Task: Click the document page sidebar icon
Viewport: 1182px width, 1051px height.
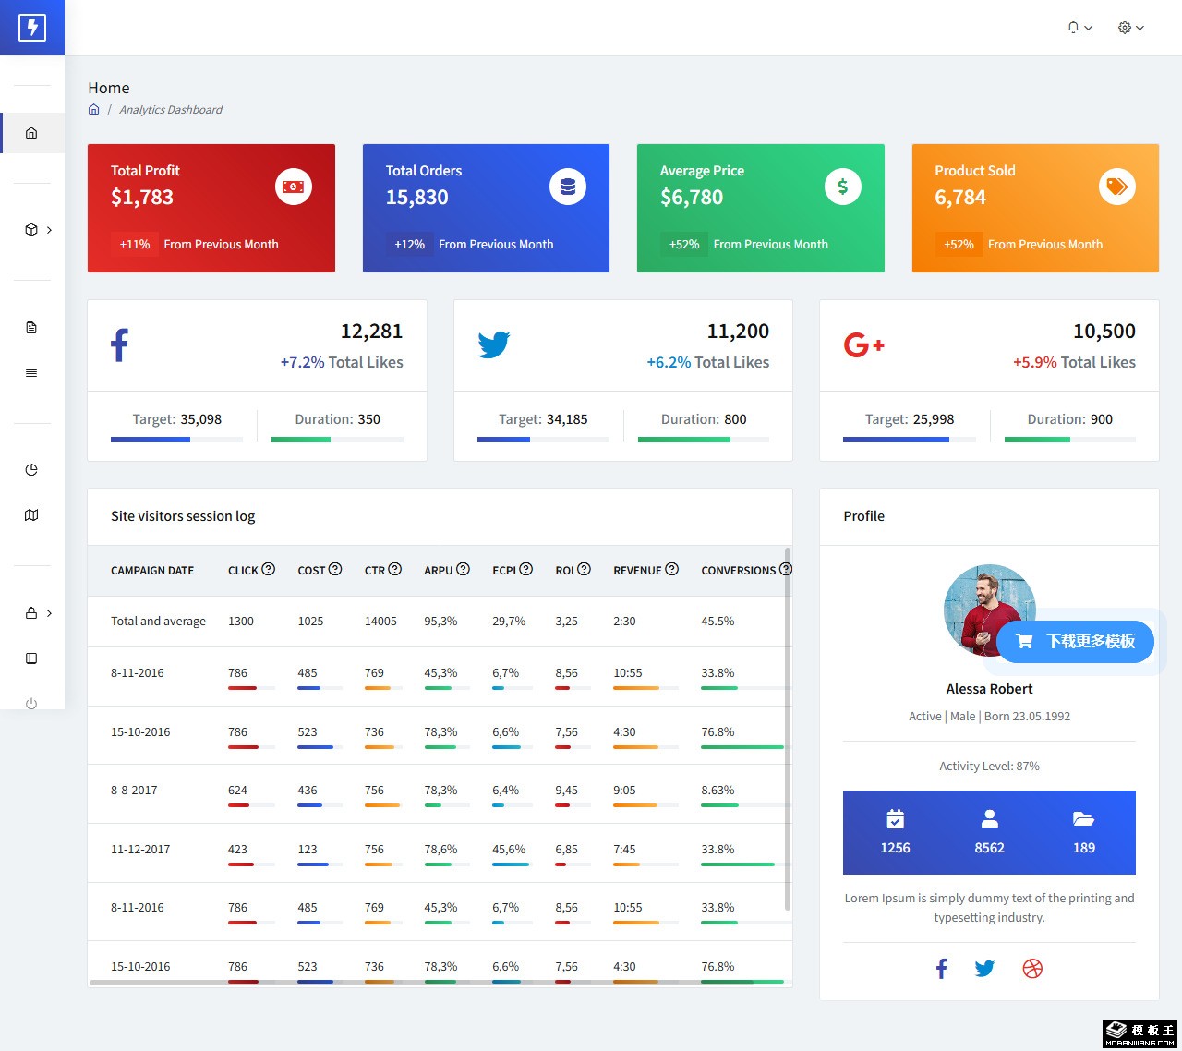Action: pyautogui.click(x=31, y=328)
